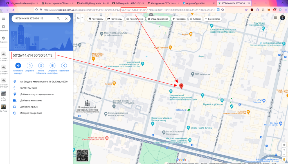Select Рестораны category chip

[96, 19]
